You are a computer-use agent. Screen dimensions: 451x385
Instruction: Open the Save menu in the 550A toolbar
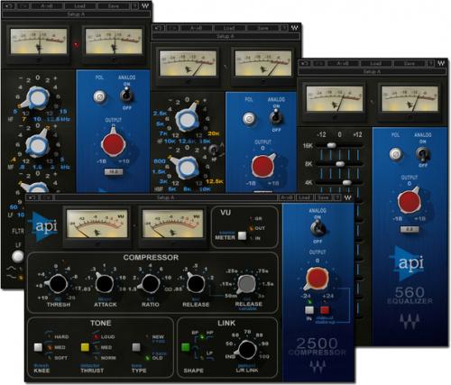[114, 5]
